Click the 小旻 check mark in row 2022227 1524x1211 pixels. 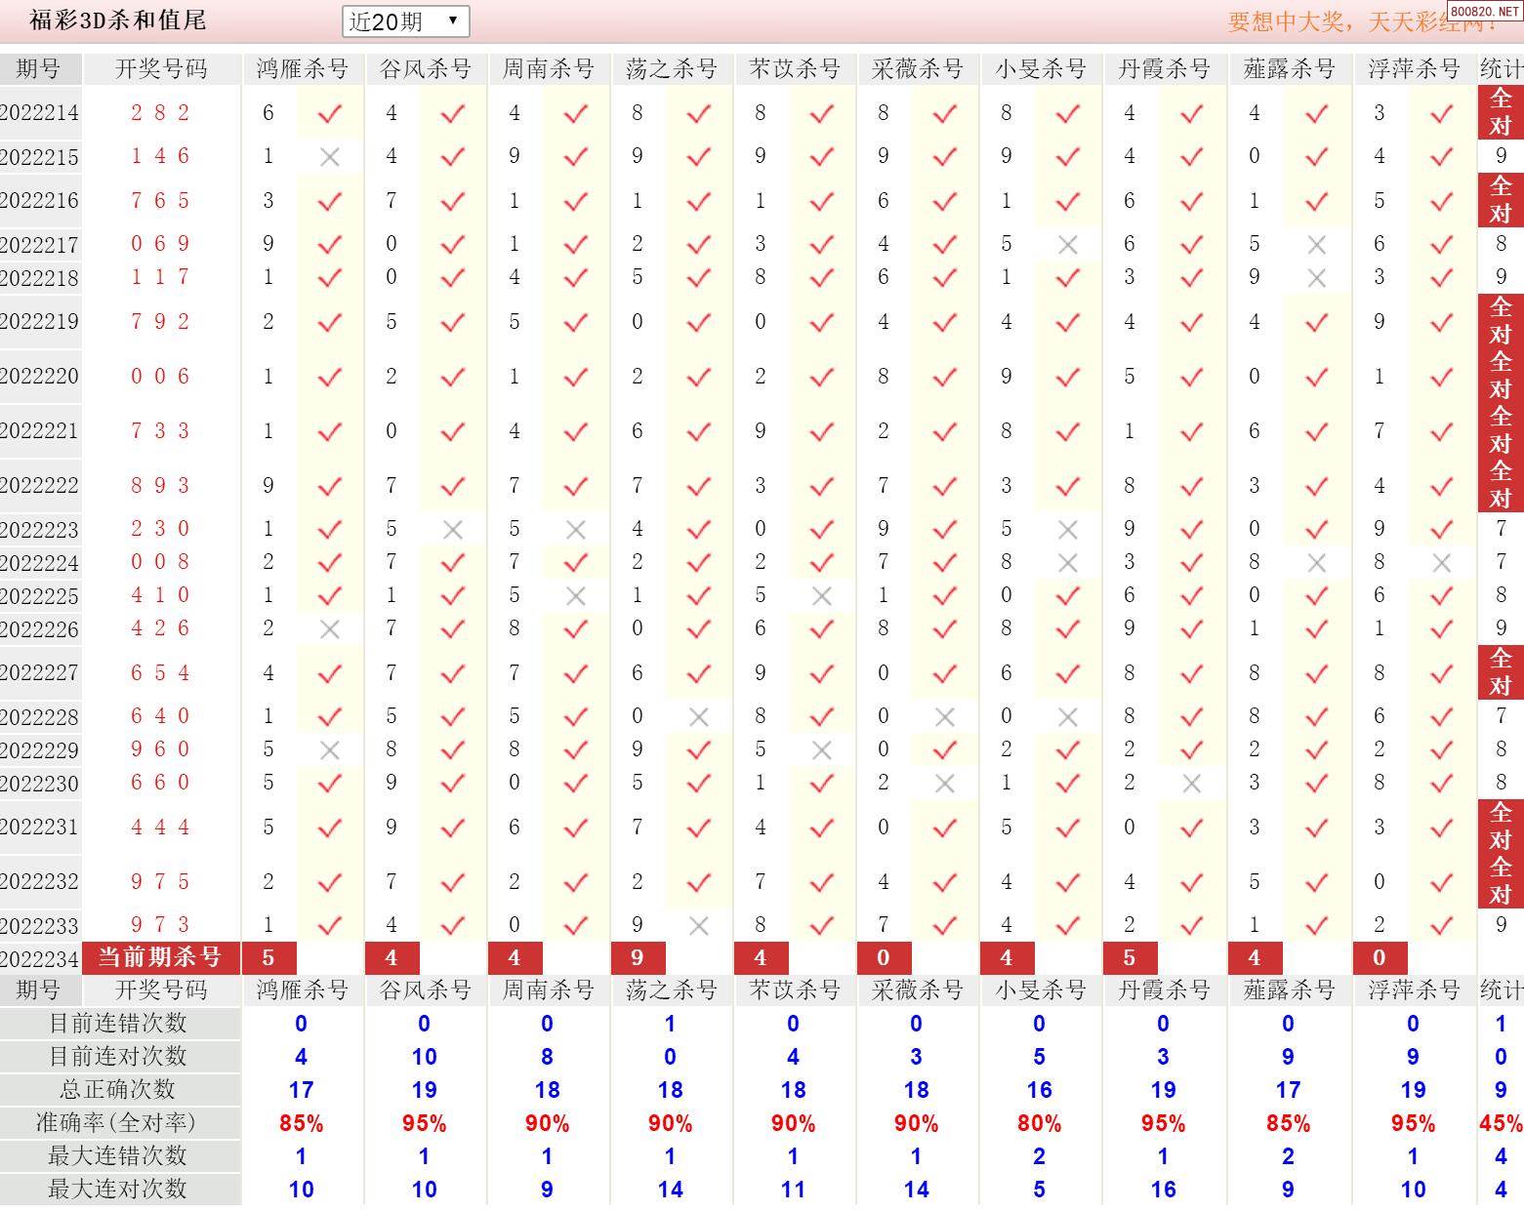[x=1068, y=673]
